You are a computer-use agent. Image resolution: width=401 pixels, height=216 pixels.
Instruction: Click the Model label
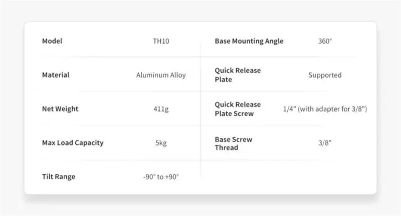pos(52,41)
